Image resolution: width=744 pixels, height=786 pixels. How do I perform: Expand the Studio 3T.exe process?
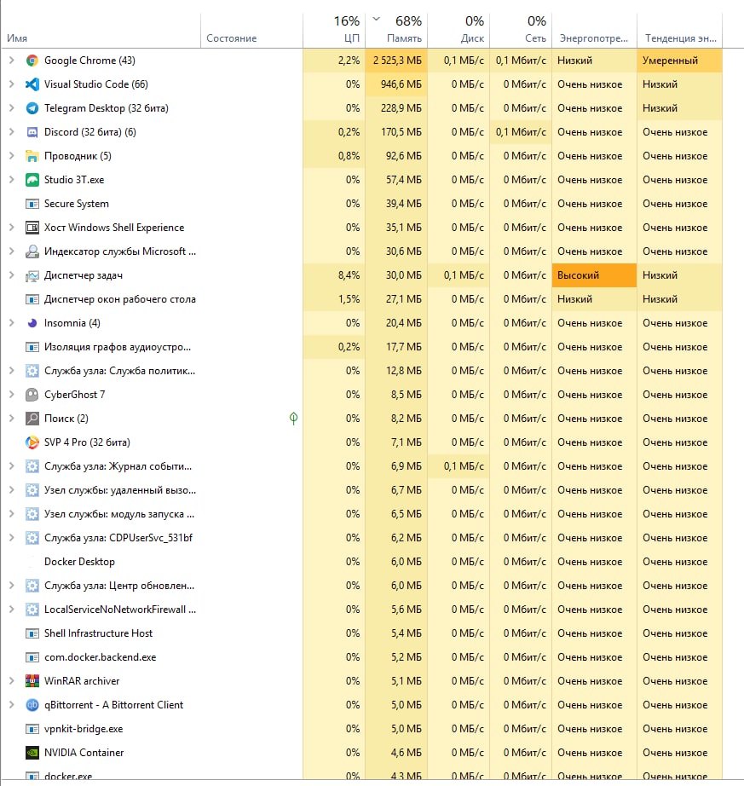click(x=12, y=180)
